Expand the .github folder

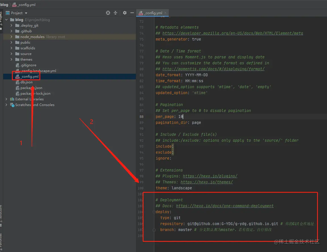11,31
